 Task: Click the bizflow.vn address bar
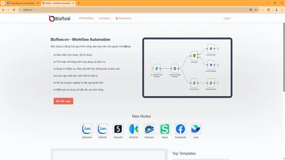tap(119, 9)
